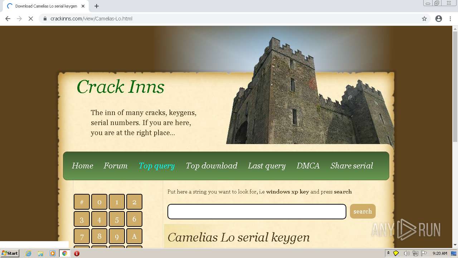Click the Camelias Lo serial keygen heading

tap(239, 237)
